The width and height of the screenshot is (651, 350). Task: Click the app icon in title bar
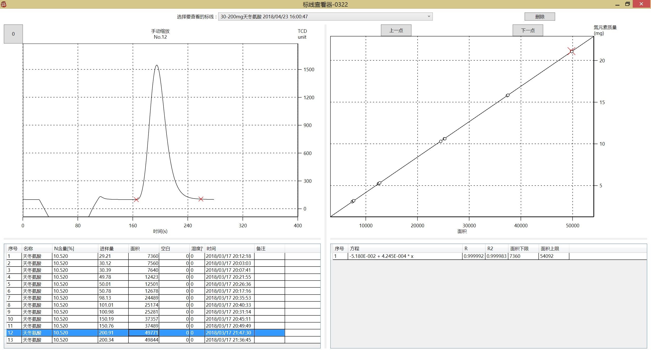[4, 4]
